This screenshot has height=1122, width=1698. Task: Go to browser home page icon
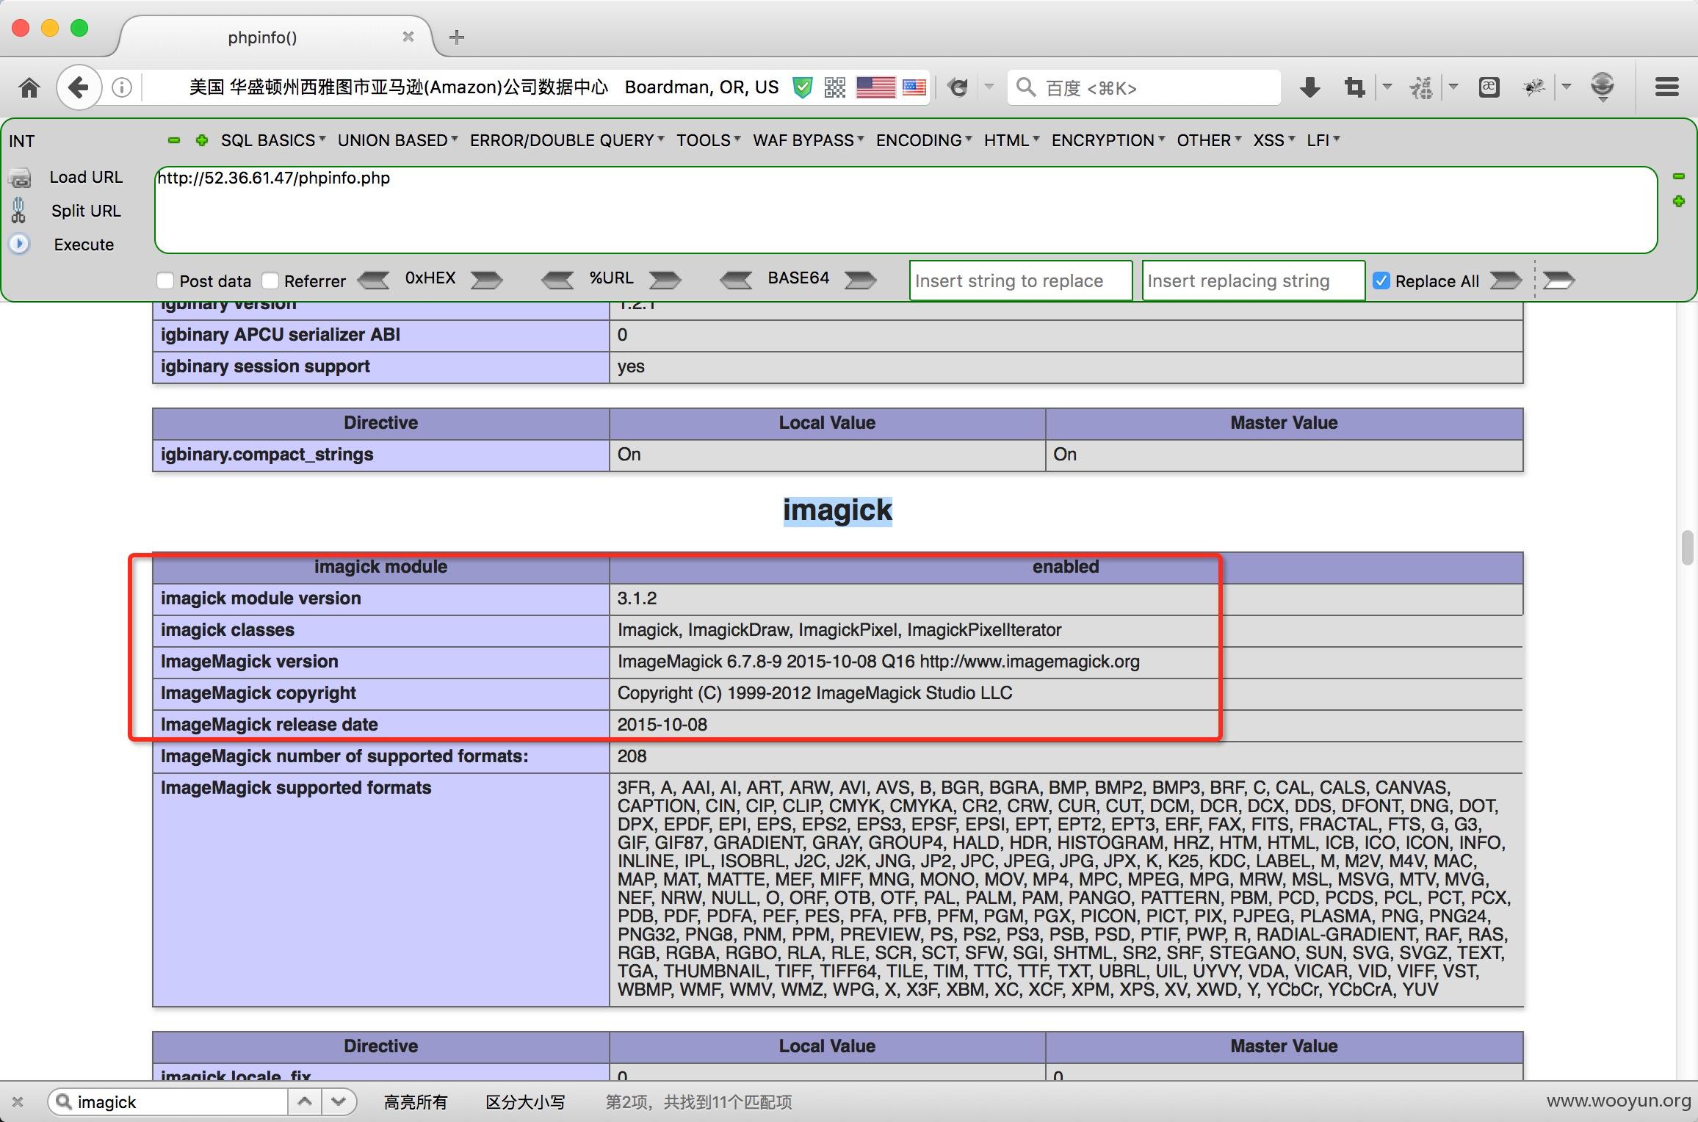pos(29,88)
